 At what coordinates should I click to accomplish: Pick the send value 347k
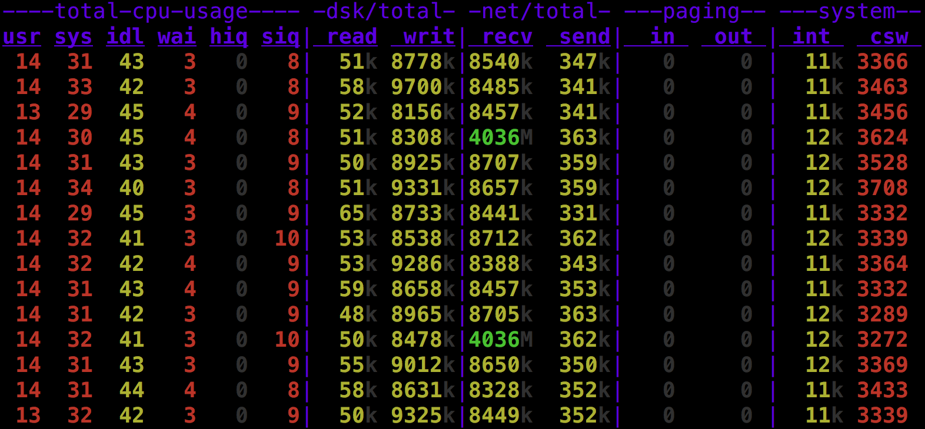click(585, 62)
